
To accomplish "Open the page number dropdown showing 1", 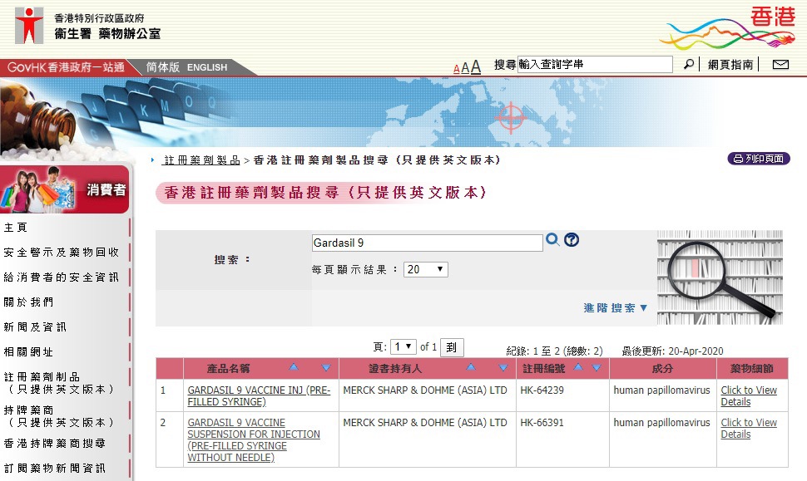I will [x=403, y=347].
